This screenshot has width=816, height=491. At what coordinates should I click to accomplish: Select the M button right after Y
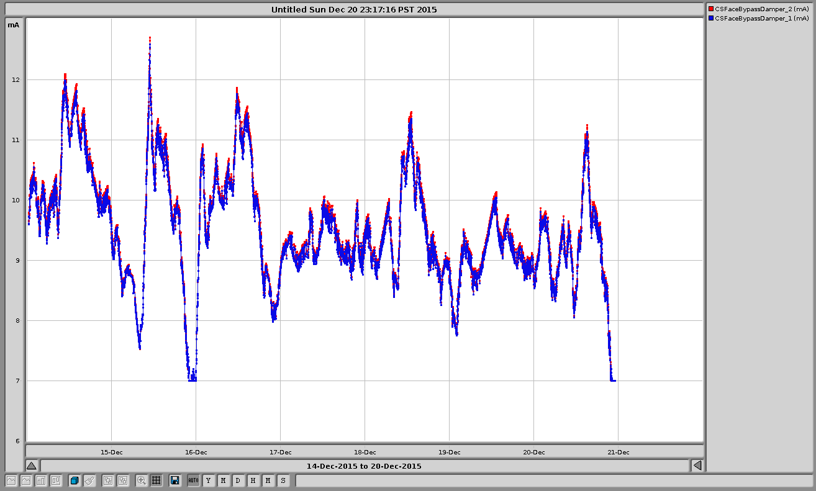coord(223,480)
